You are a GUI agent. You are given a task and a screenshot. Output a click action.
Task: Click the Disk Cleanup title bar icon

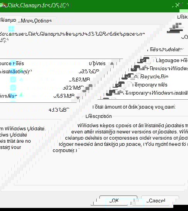click(x=3, y=5)
